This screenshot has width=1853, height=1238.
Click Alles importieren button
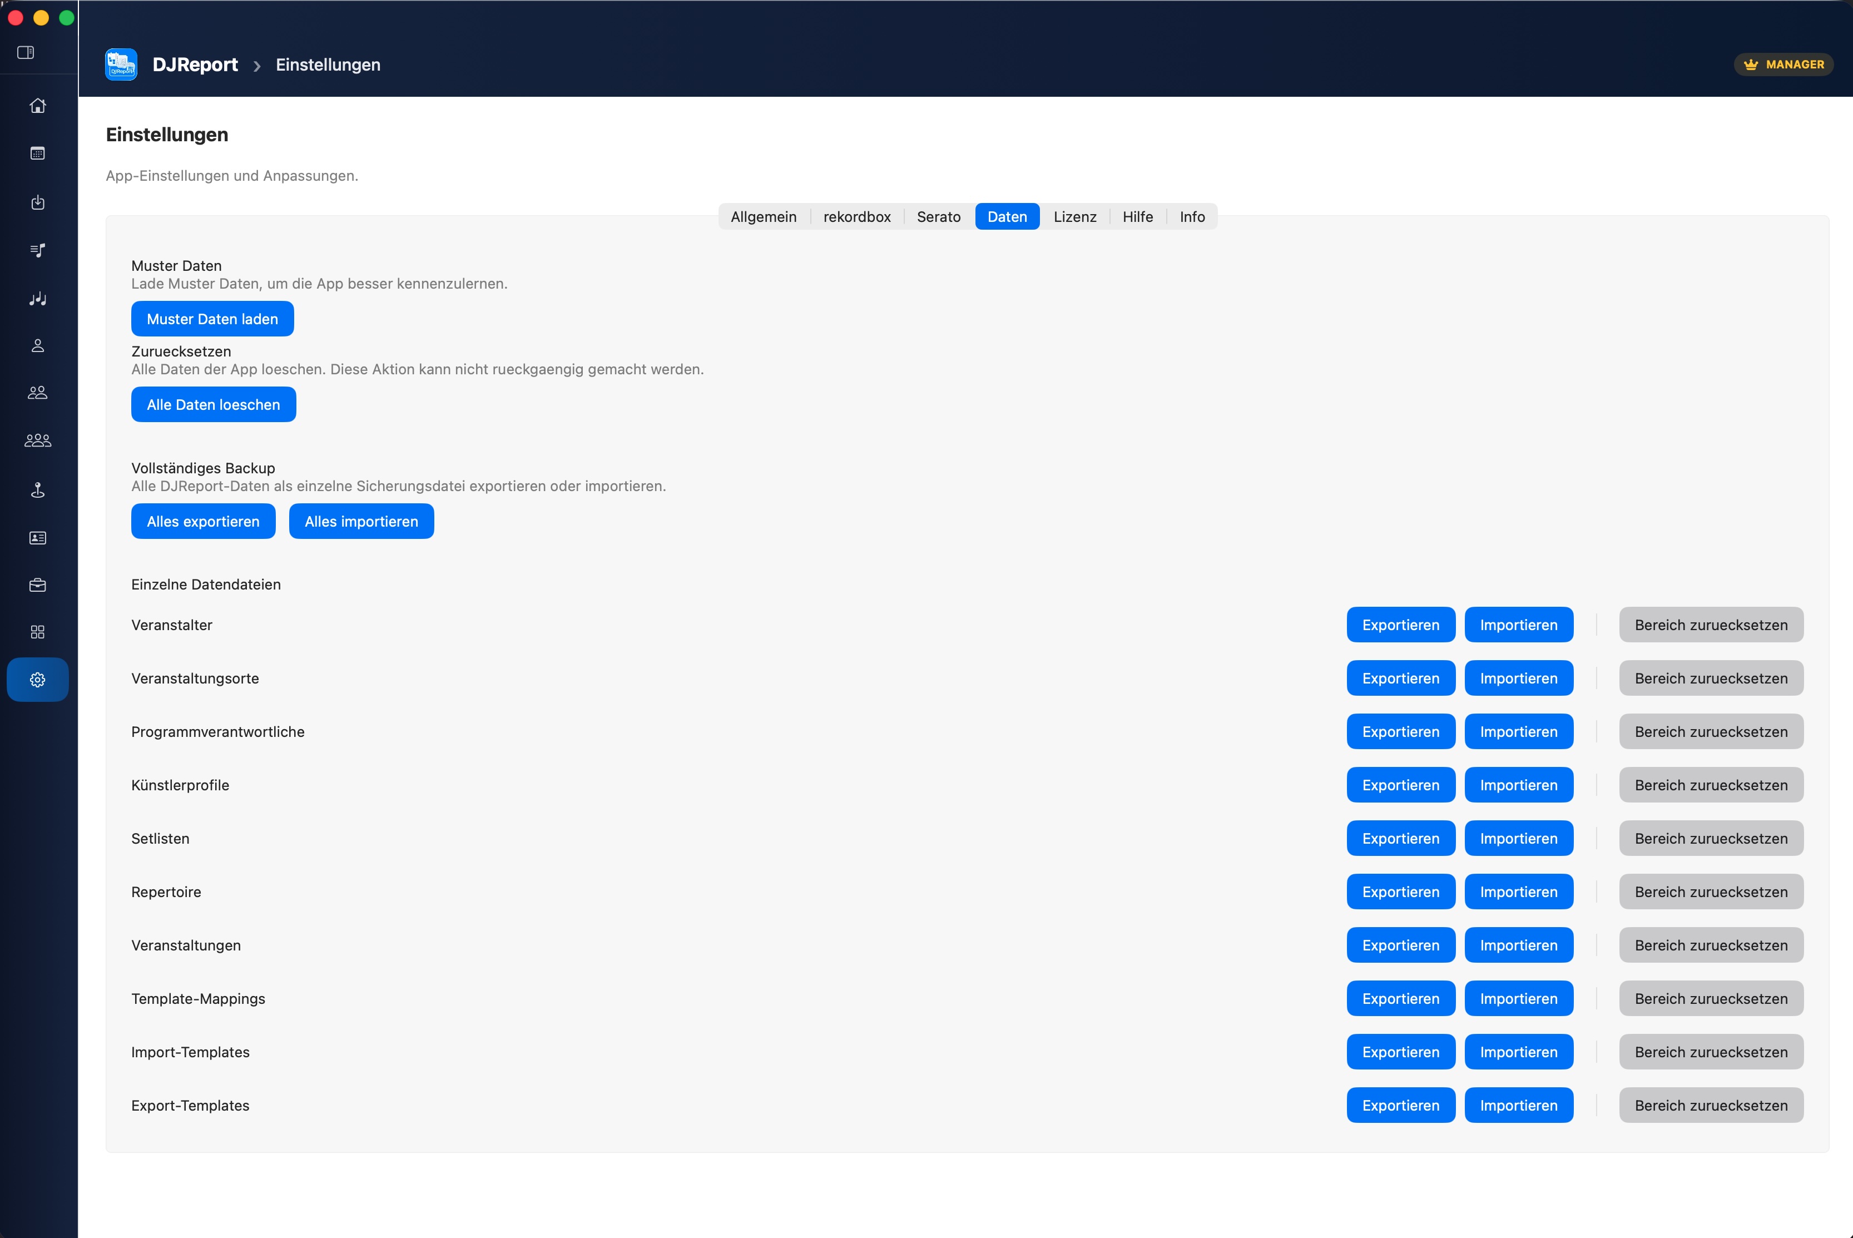coord(361,521)
